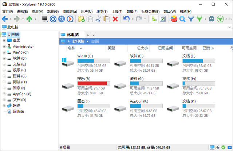
Task: Open the 文件(F) menu
Action: click(x=8, y=11)
